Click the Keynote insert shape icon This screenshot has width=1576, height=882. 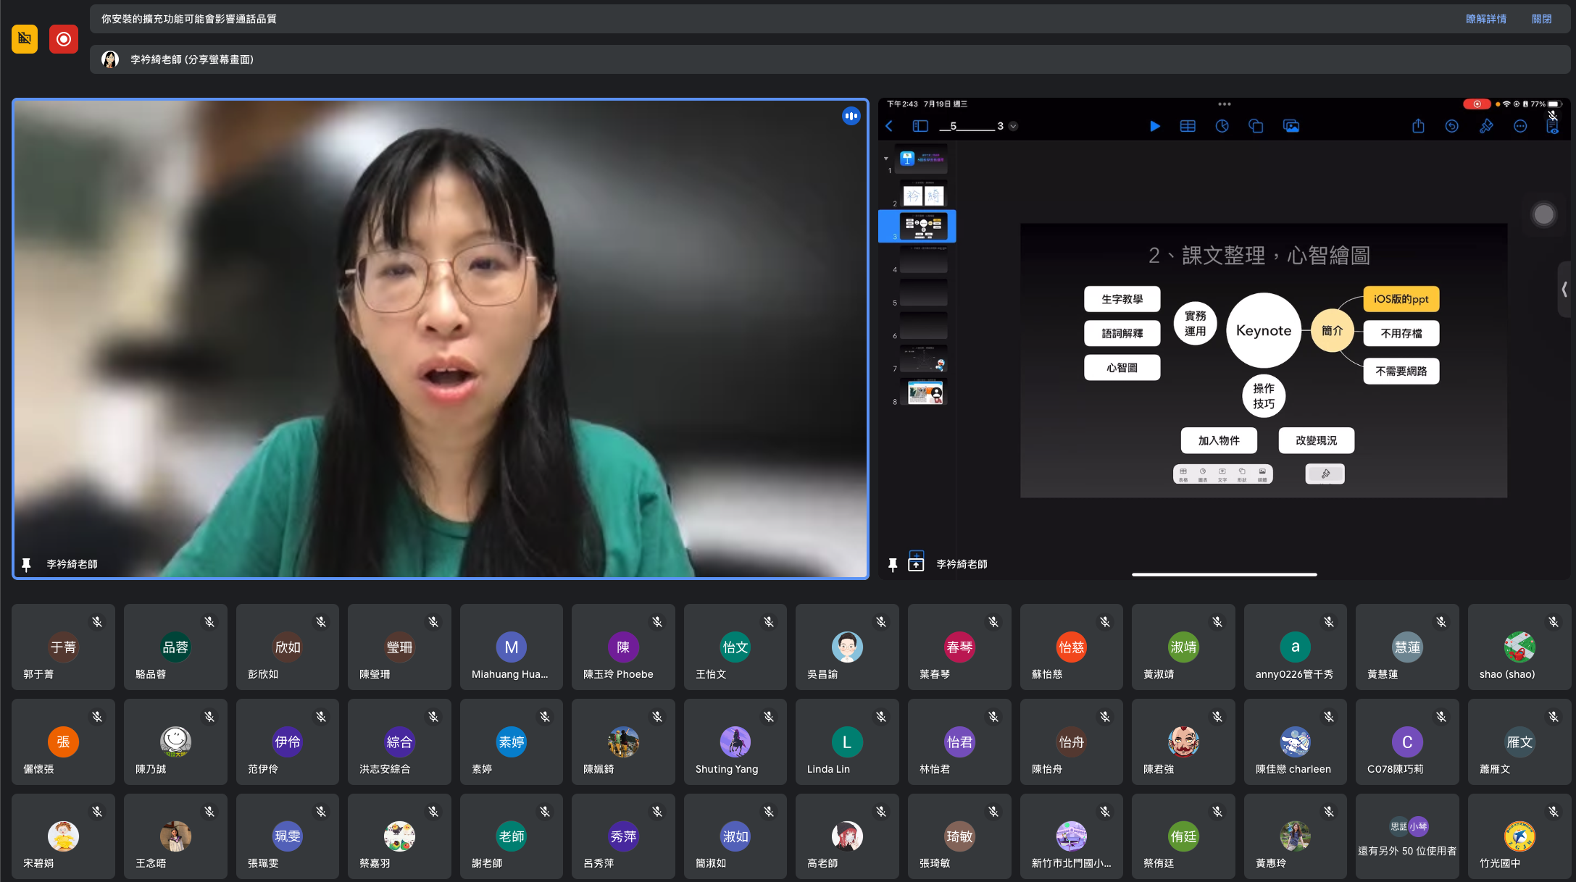[1256, 126]
